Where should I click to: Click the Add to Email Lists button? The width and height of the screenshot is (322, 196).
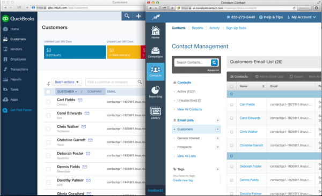(x=269, y=77)
